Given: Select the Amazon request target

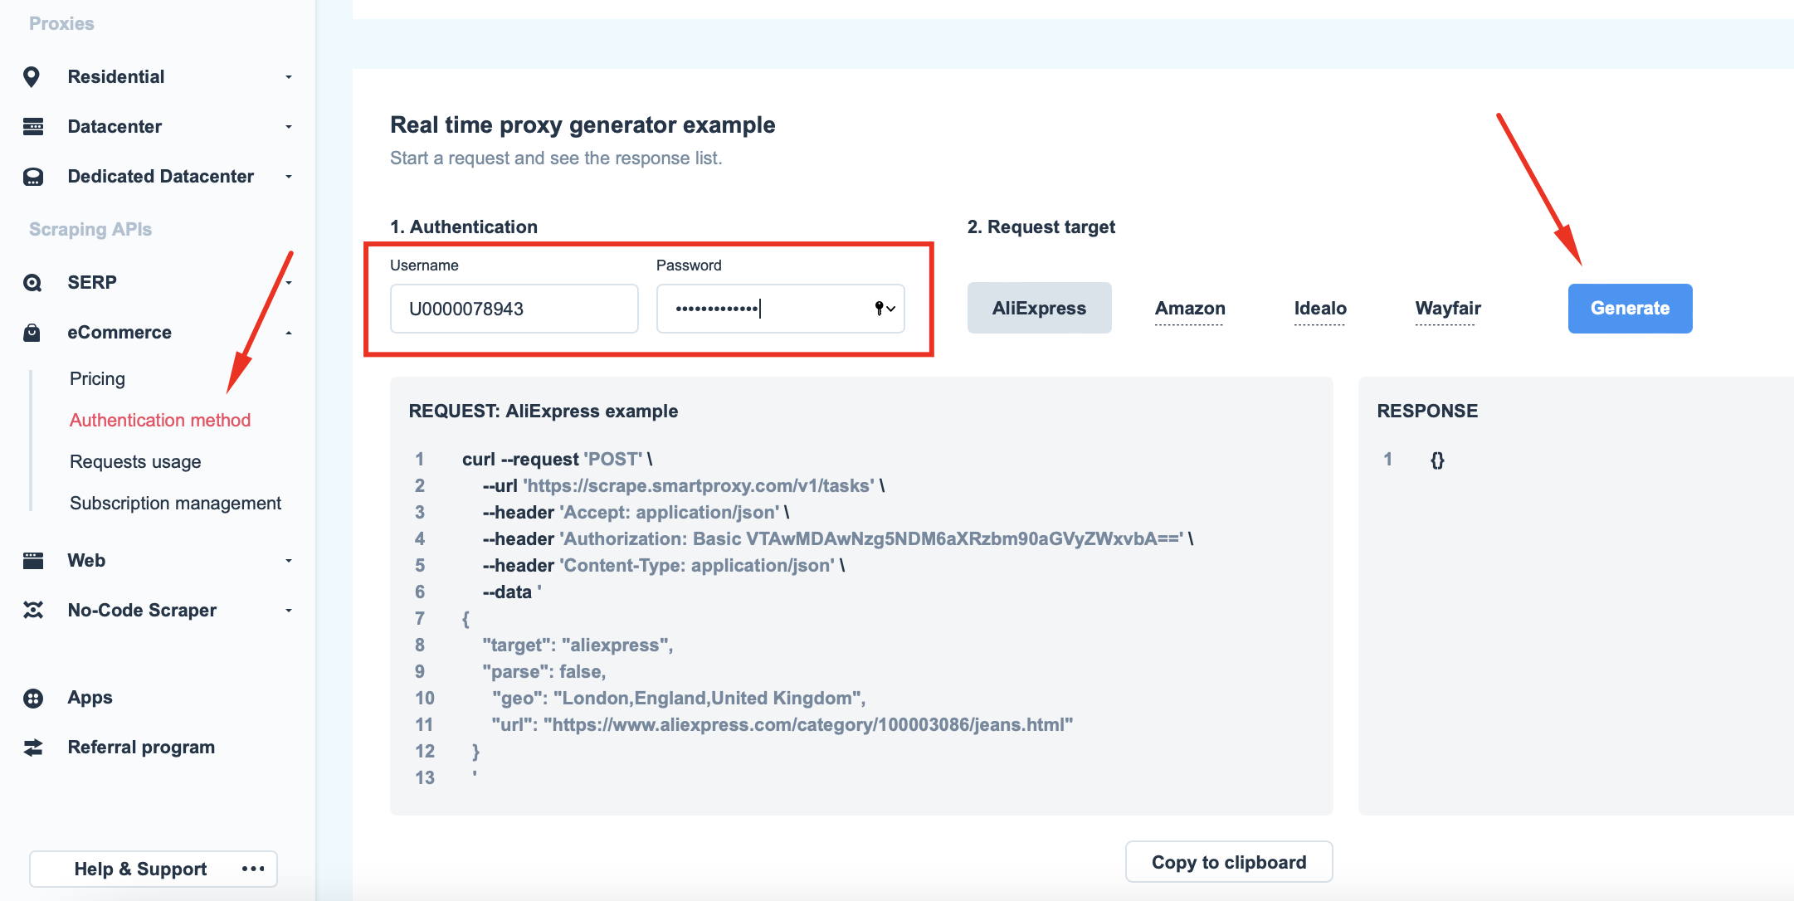Looking at the screenshot, I should coord(1190,309).
